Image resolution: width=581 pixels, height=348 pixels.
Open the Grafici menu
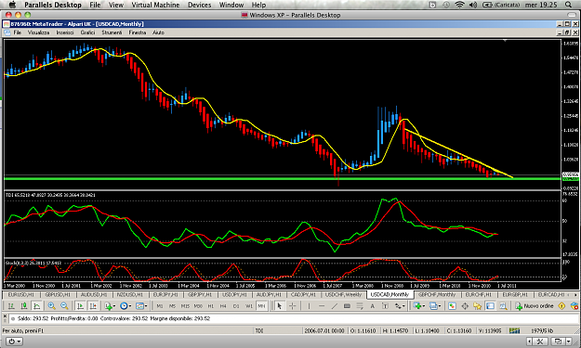pyautogui.click(x=87, y=32)
